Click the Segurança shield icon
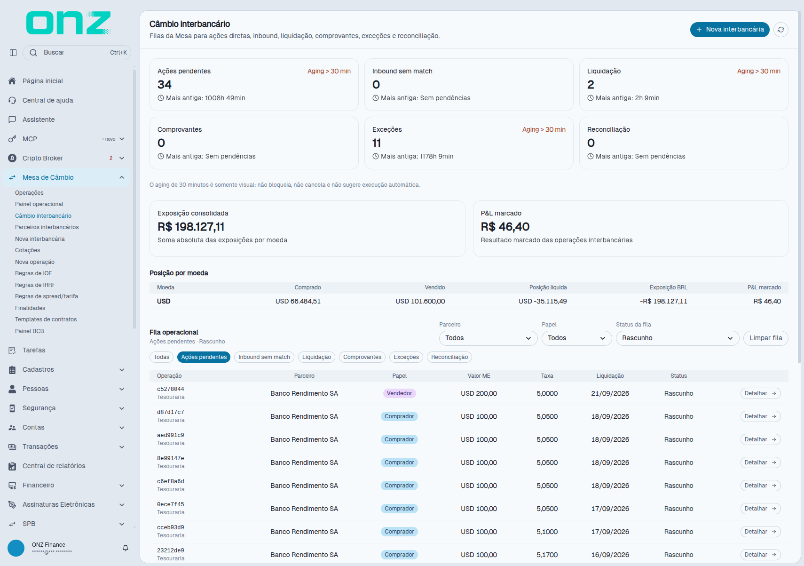The image size is (804, 566). click(12, 408)
